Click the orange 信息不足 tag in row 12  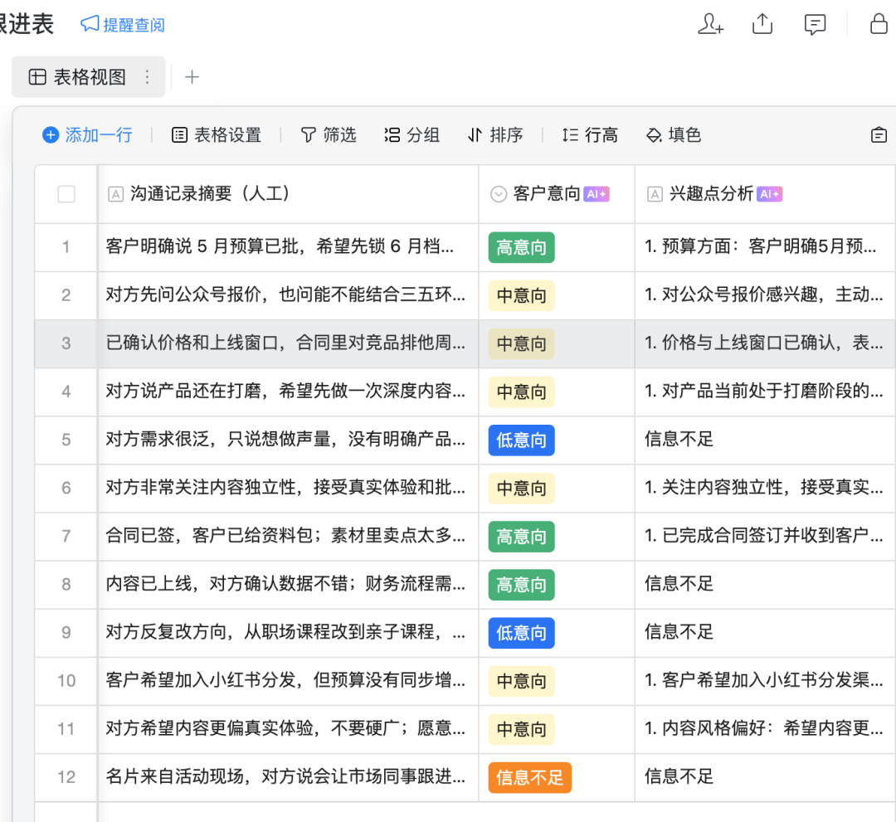(529, 777)
